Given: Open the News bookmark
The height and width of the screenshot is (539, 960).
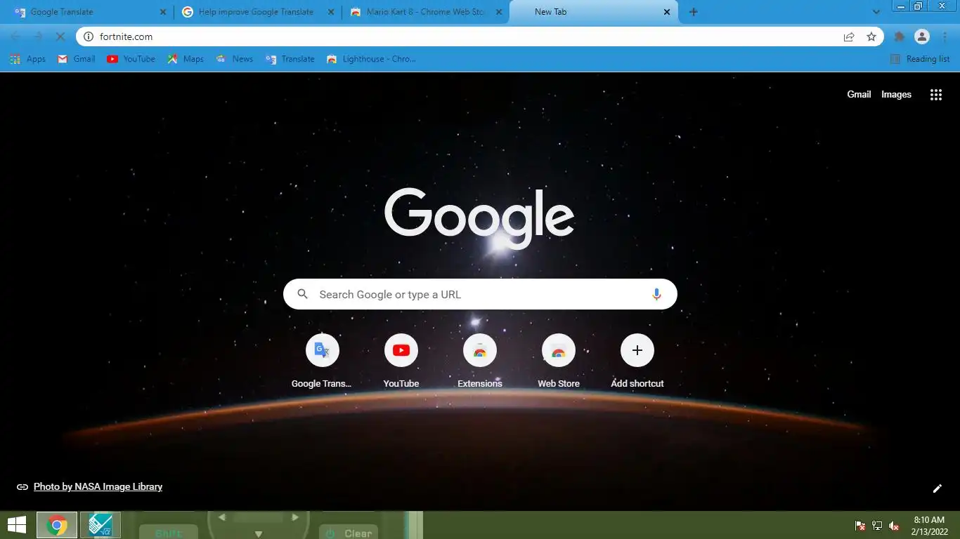Looking at the screenshot, I should point(235,59).
